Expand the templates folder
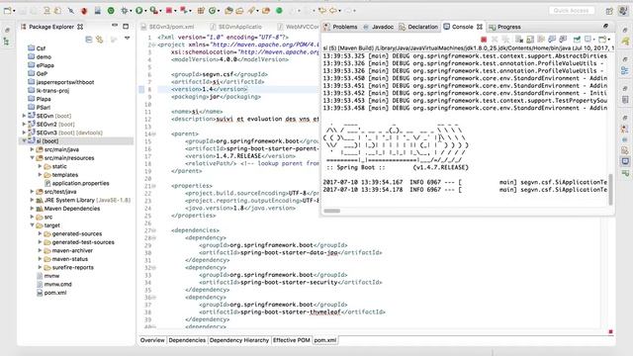This screenshot has width=633, height=356. (40, 175)
